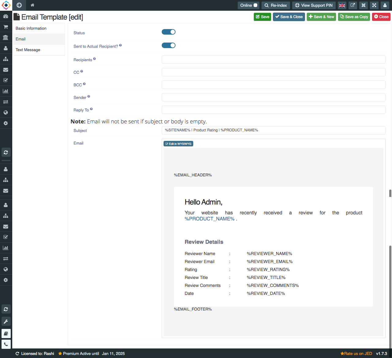Go to home via the house icon

(32, 5)
